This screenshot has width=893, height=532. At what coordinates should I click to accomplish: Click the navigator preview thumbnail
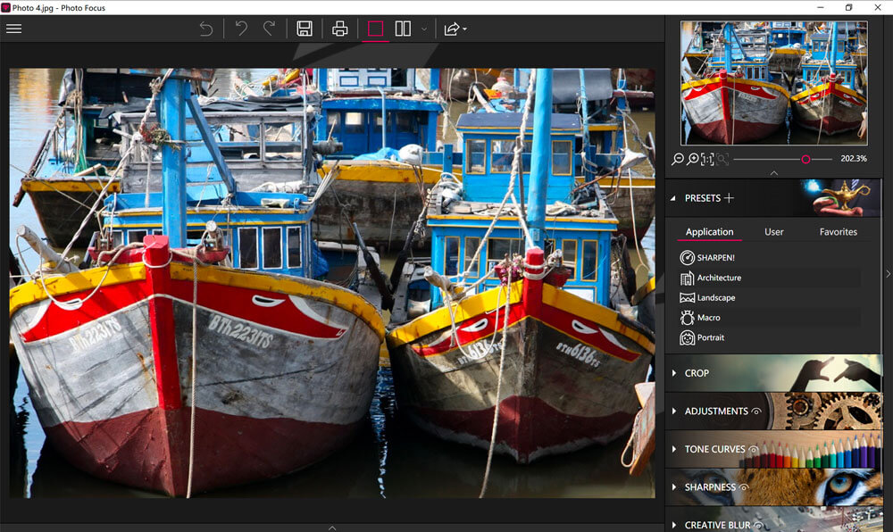[773, 83]
